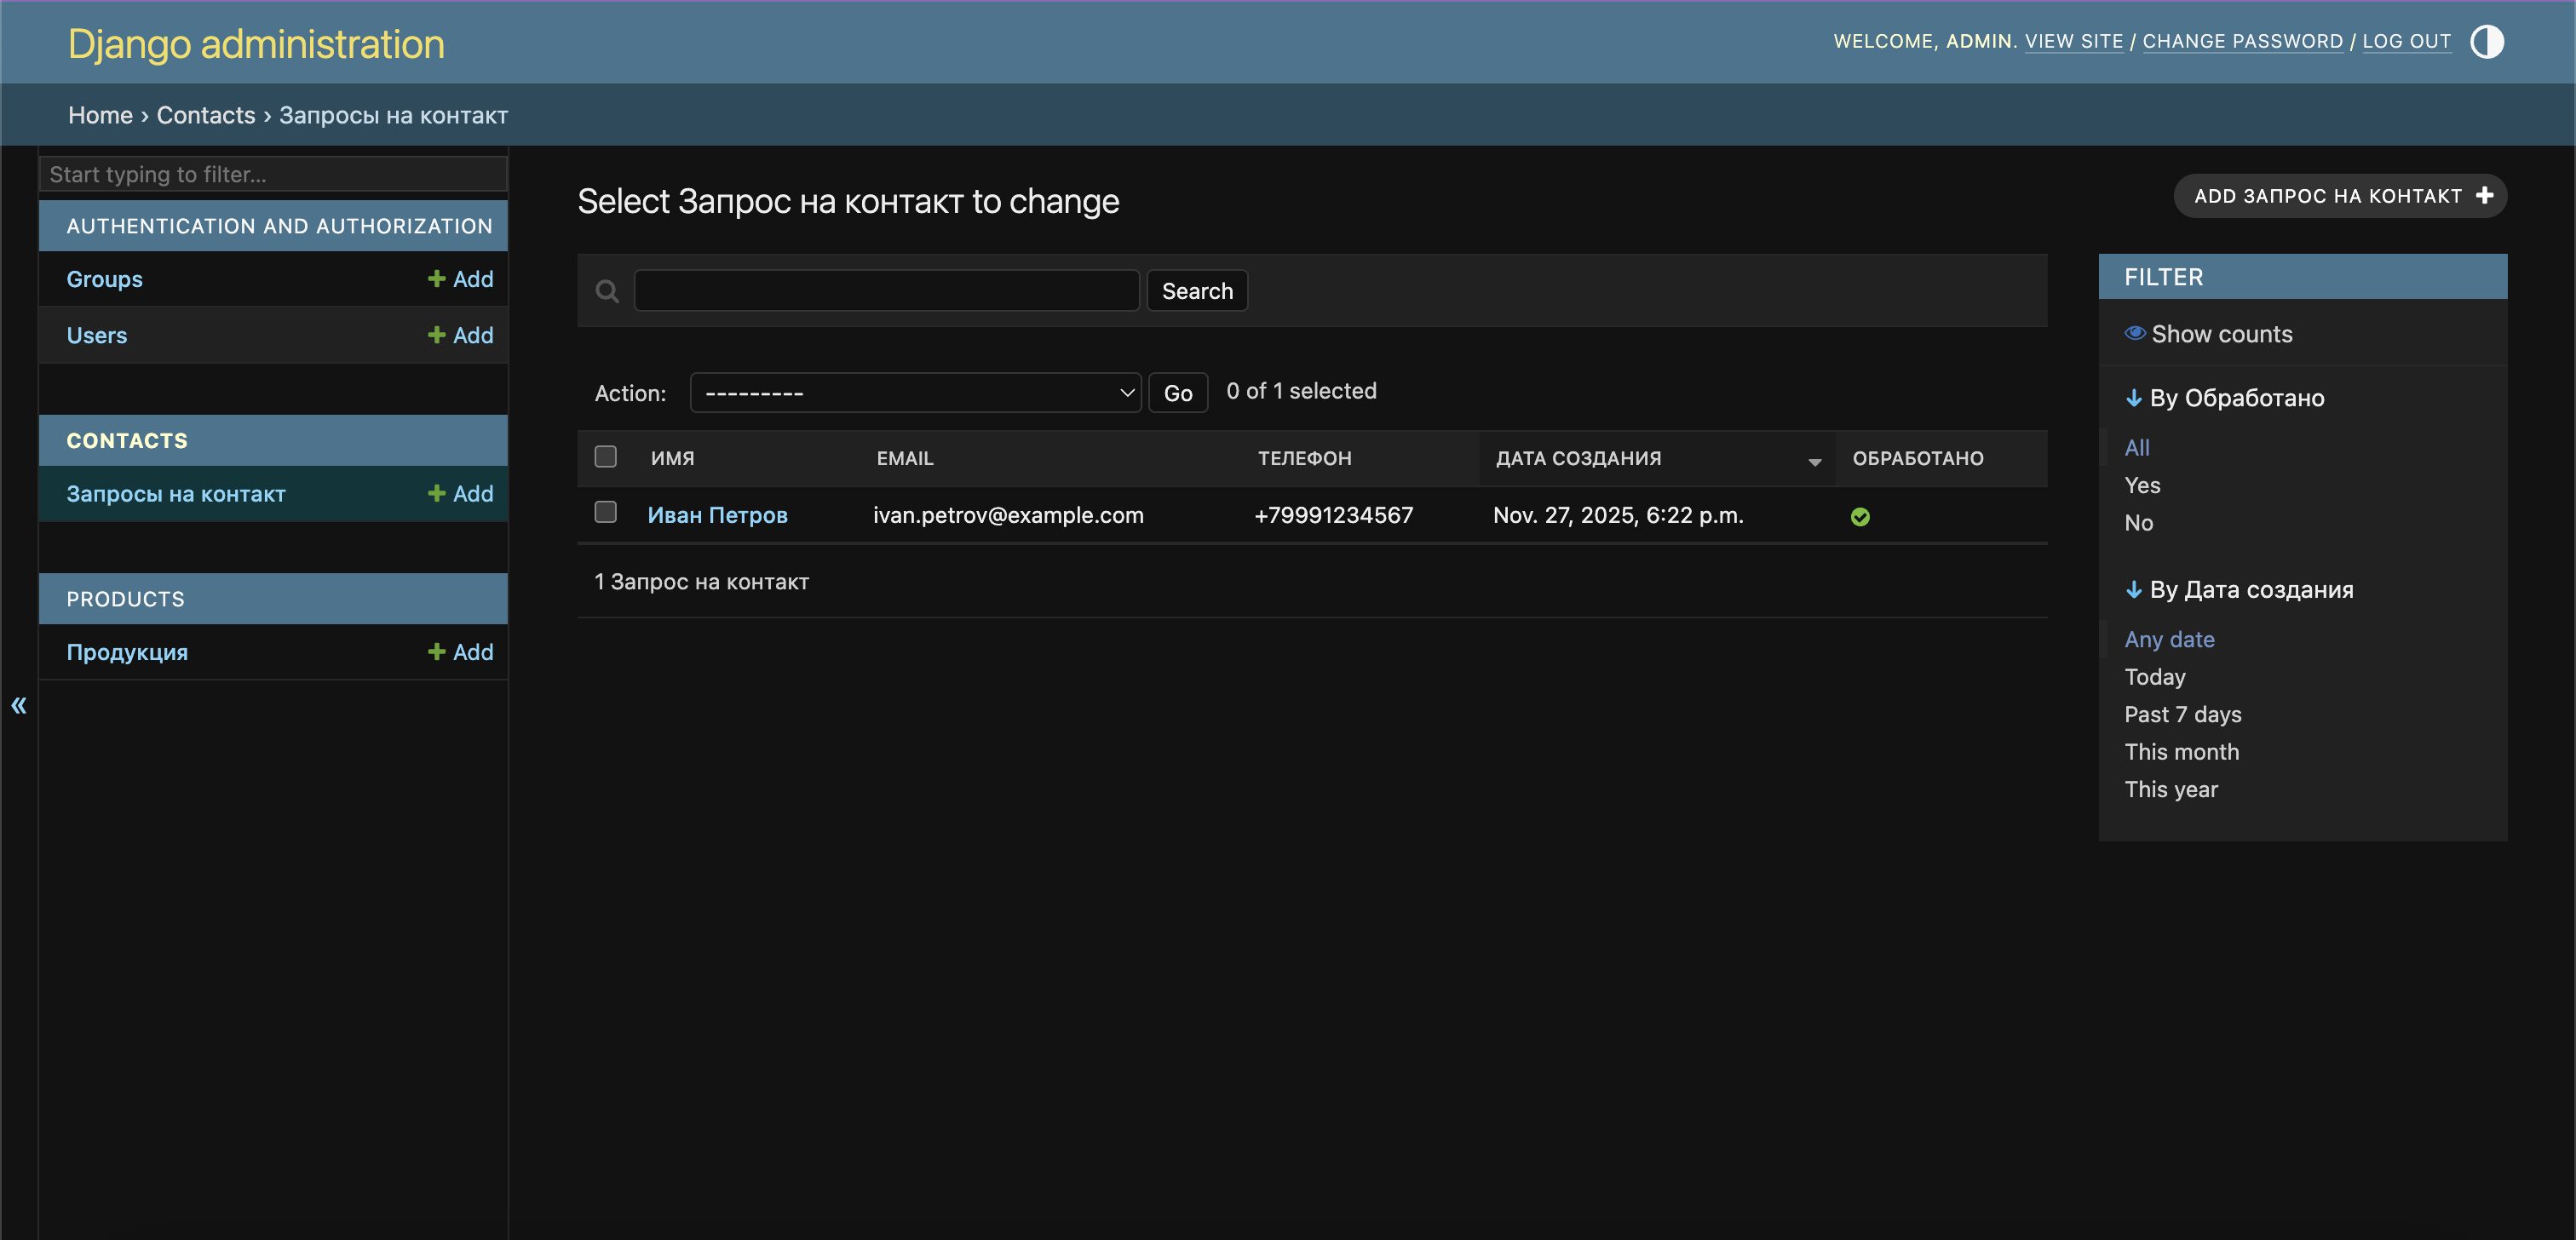This screenshot has height=1240, width=2576.
Task: Open Запросы на контакт in the sidebar
Action: pyautogui.click(x=175, y=493)
